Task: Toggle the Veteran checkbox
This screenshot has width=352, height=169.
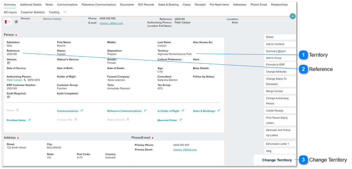Action: pos(9,63)
